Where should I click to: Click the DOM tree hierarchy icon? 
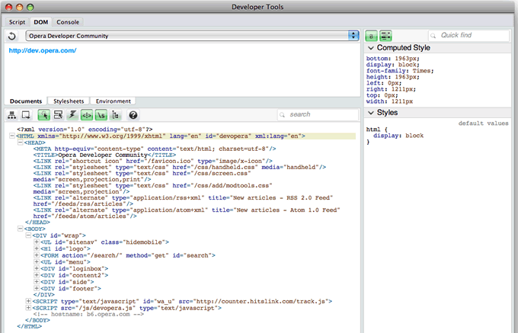point(12,115)
